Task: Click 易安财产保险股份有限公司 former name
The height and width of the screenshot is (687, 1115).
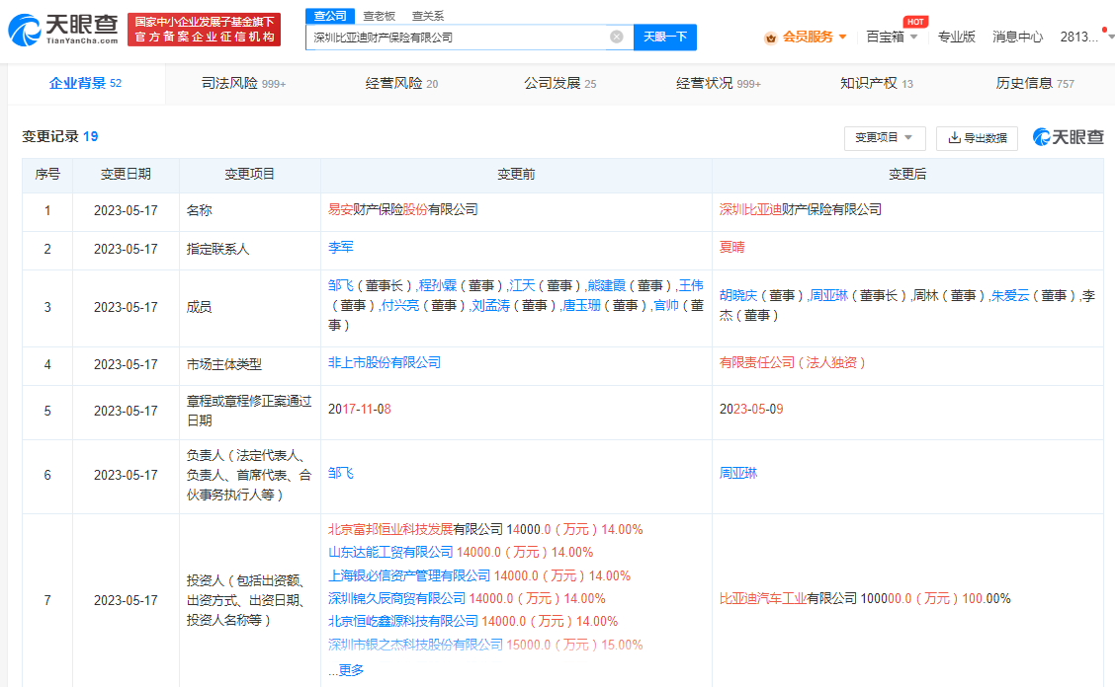Action: pos(402,209)
